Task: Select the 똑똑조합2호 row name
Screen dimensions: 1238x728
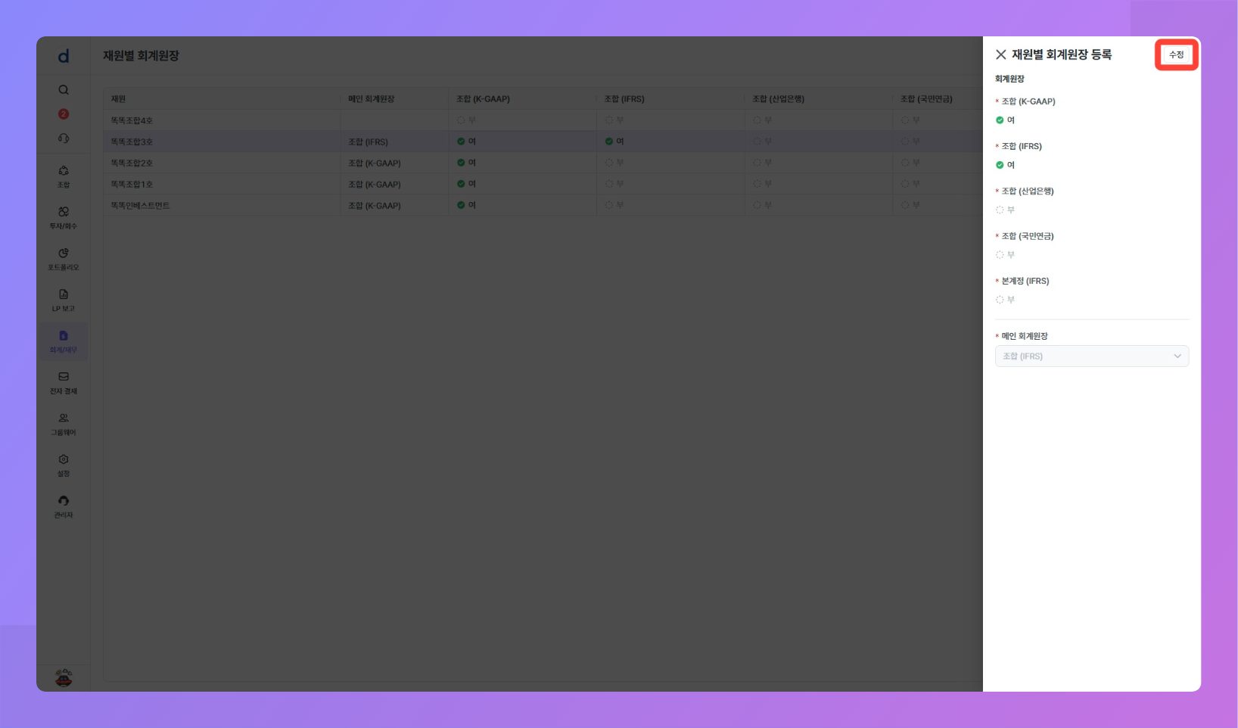Action: (x=132, y=163)
